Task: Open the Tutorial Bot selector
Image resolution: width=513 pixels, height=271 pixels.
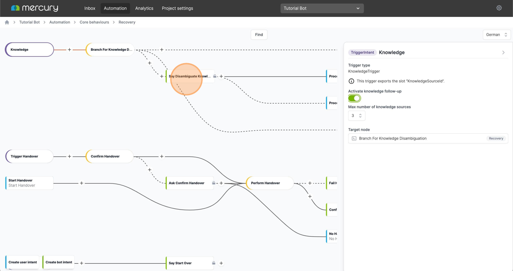Action: [x=322, y=8]
